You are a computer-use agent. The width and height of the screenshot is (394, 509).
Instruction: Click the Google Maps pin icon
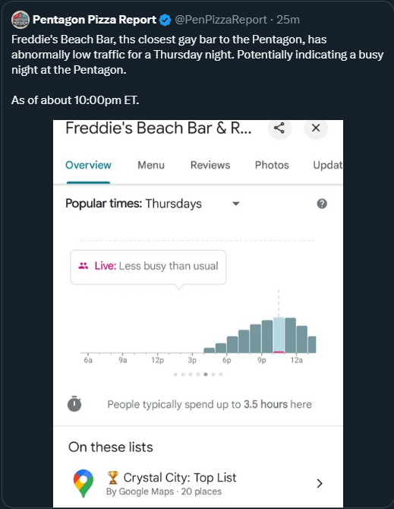pyautogui.click(x=84, y=483)
